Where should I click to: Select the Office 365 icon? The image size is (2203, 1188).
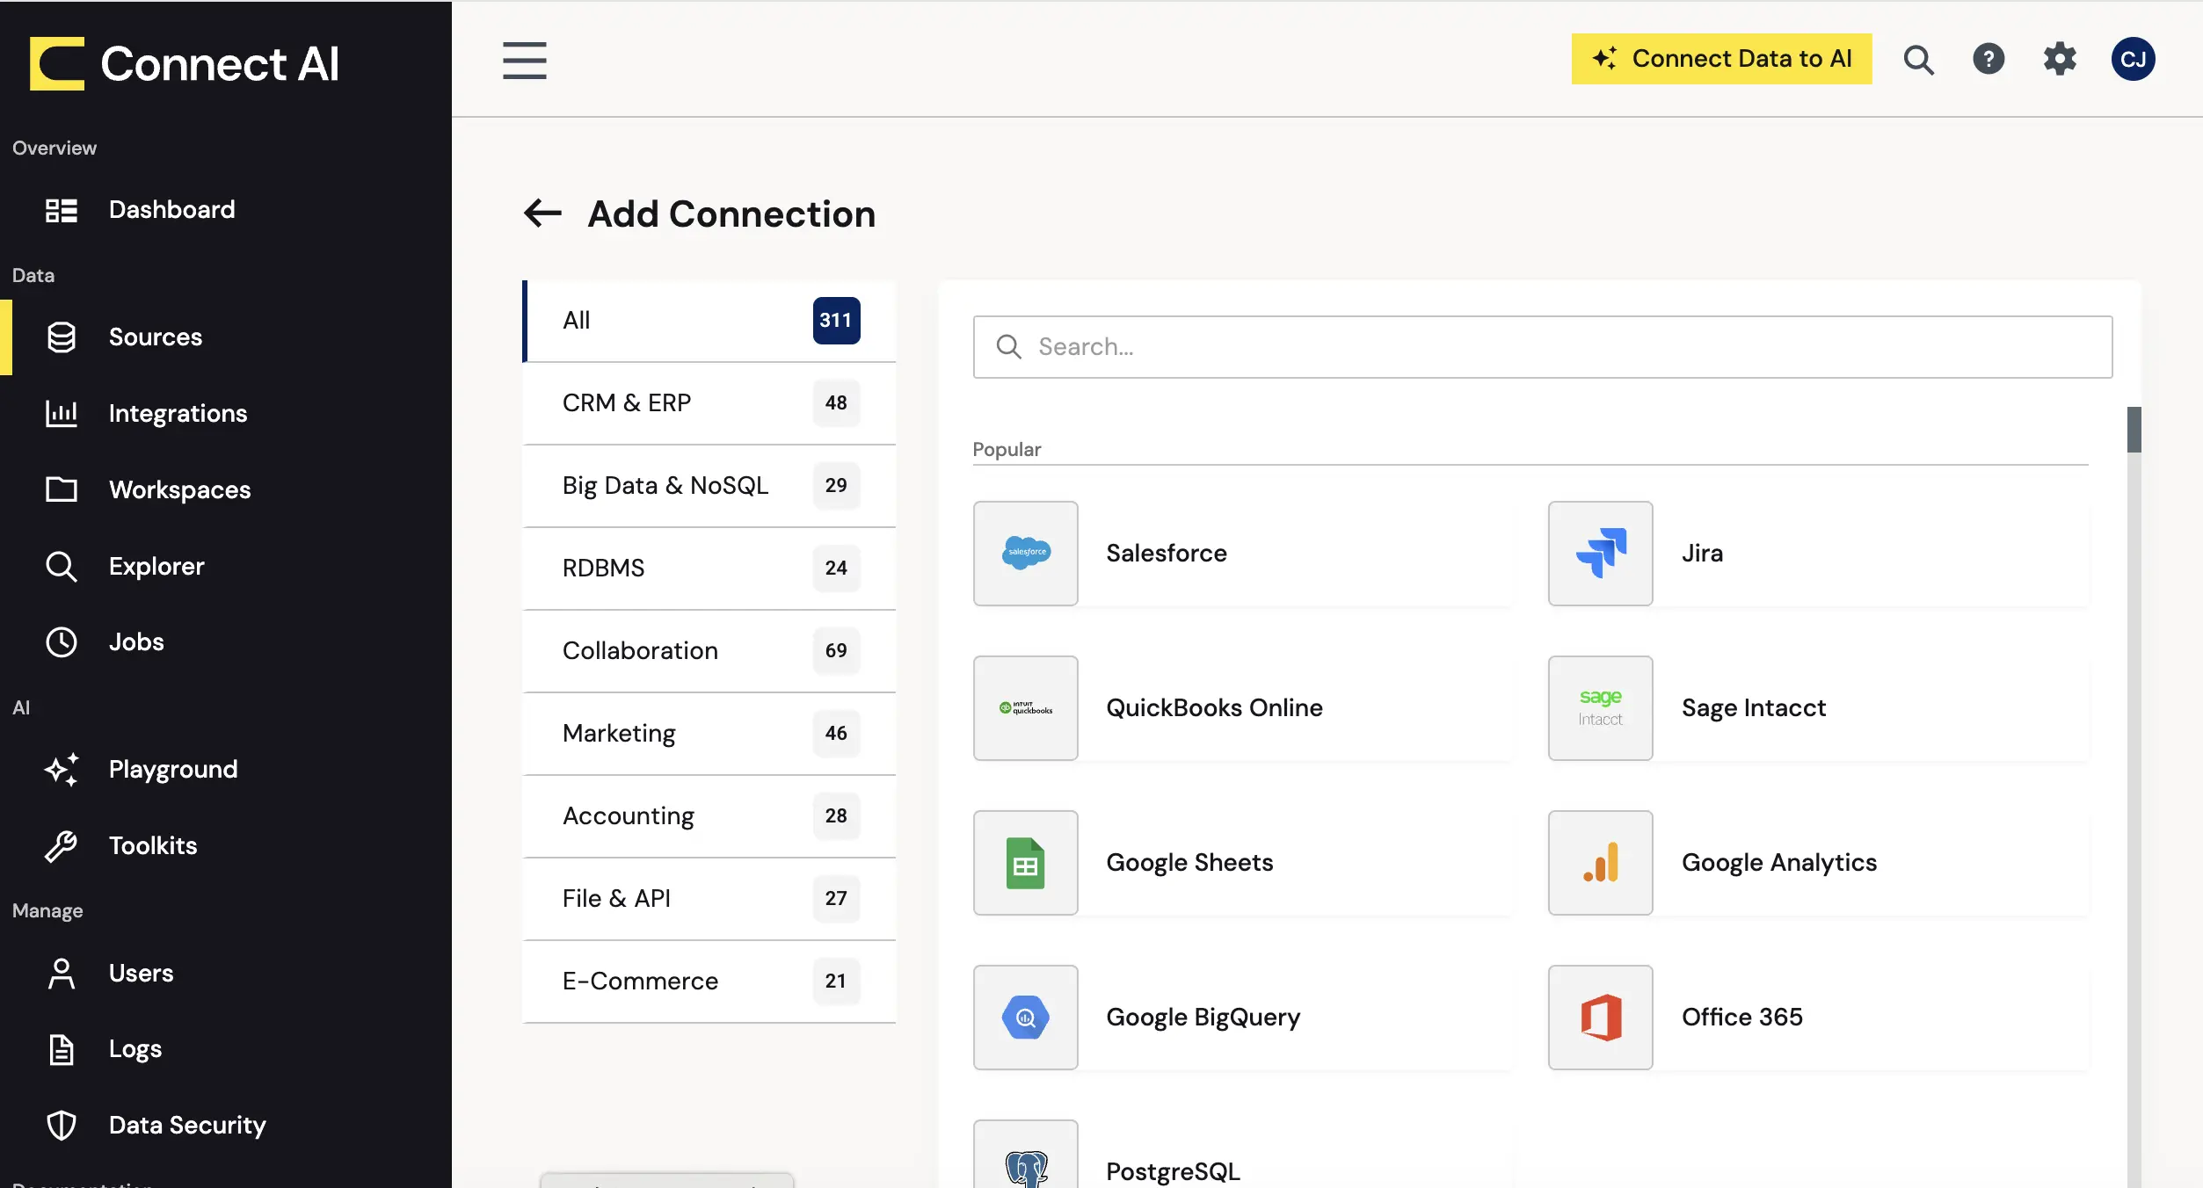[1600, 1017]
